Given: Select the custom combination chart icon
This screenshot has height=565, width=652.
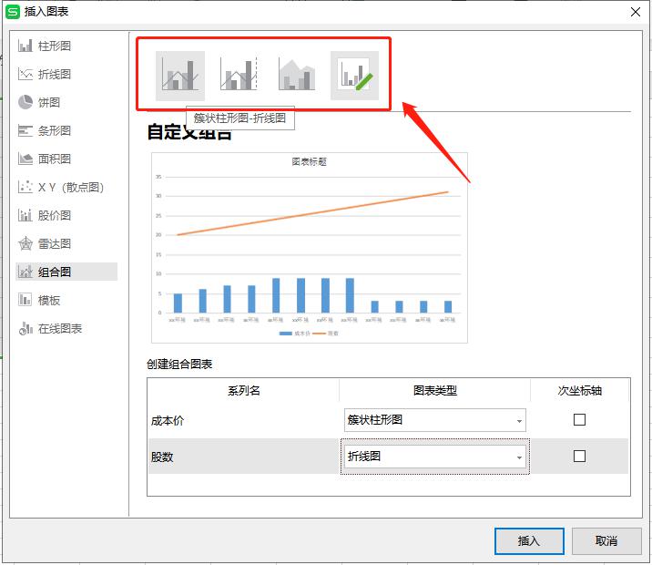Looking at the screenshot, I should (354, 75).
